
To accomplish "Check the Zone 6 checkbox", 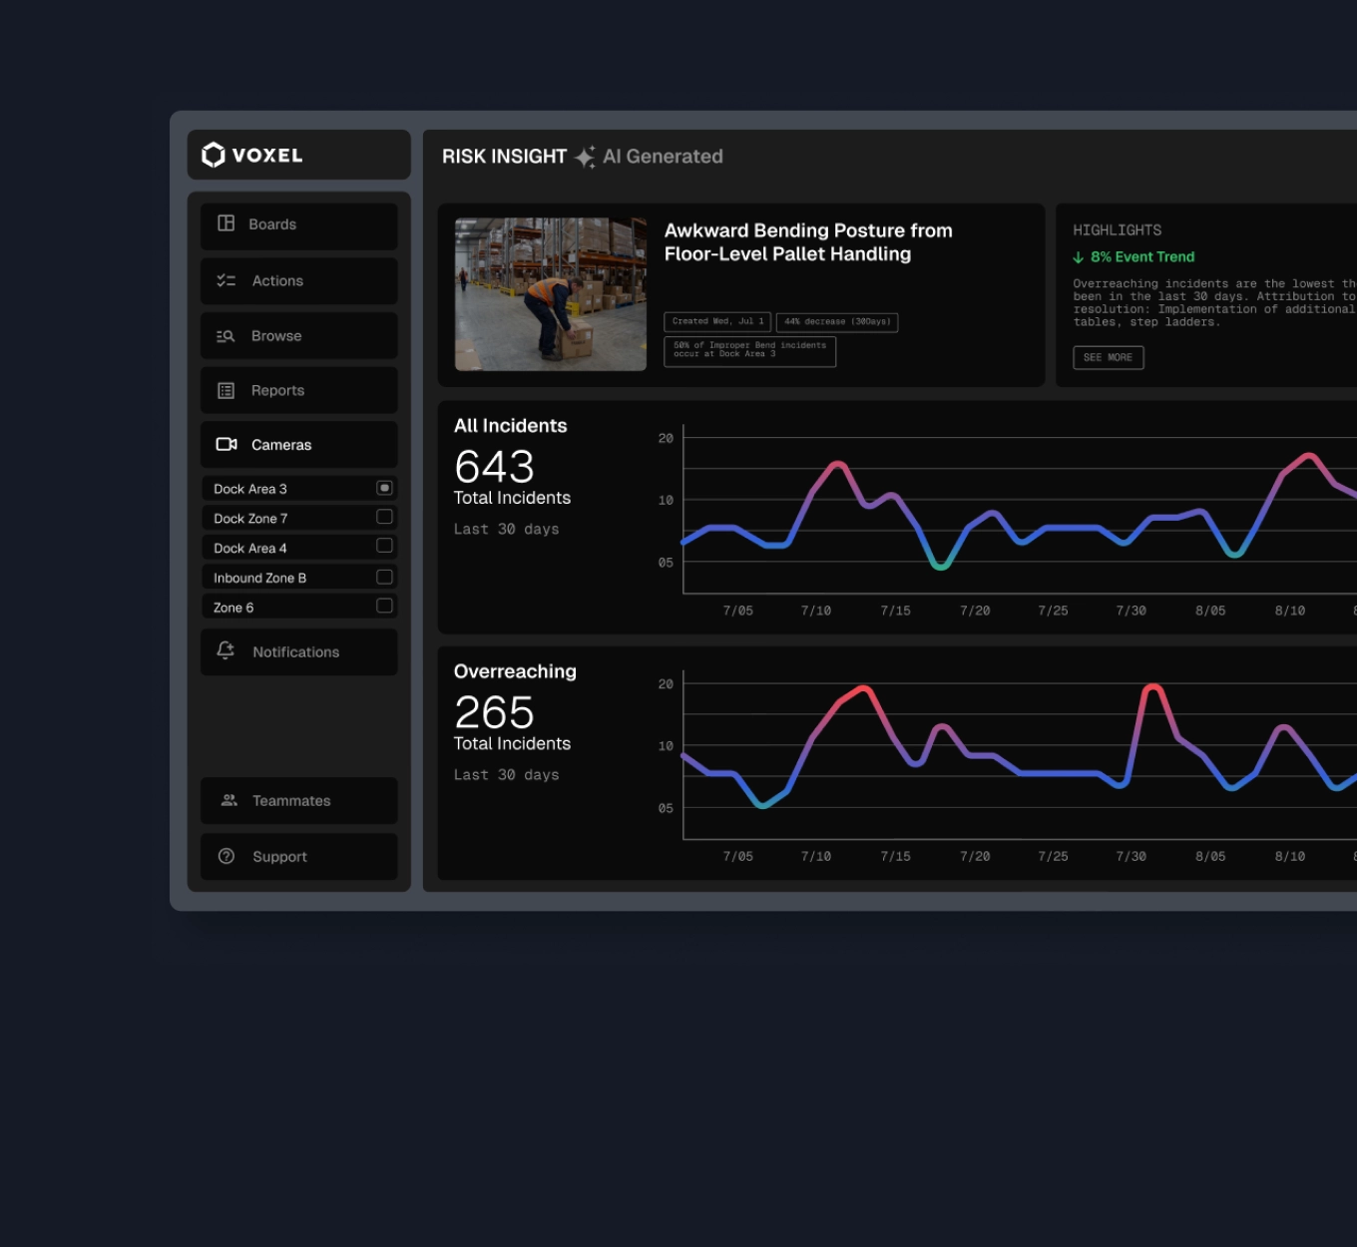I will click(x=384, y=606).
